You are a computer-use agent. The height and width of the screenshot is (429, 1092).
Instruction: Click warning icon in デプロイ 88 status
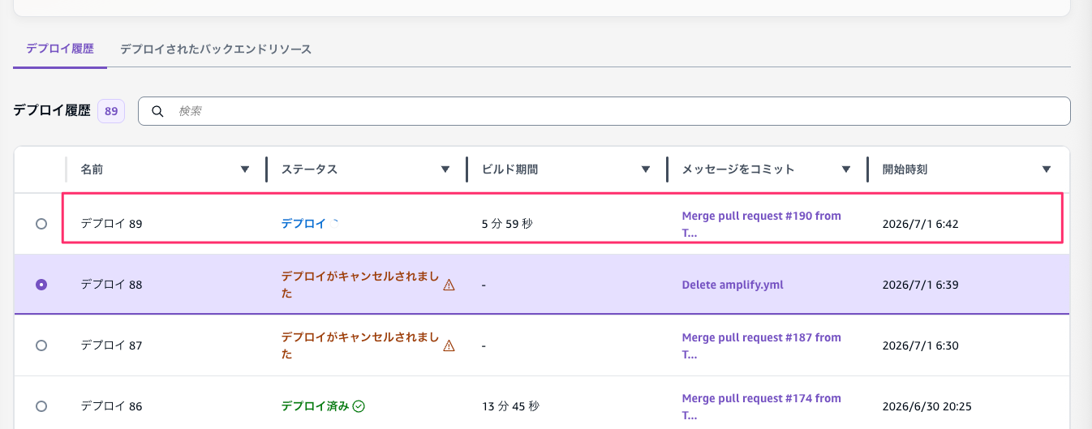(x=449, y=285)
